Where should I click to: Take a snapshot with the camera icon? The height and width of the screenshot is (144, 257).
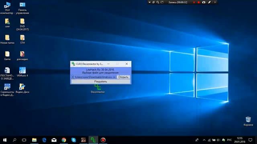(x=204, y=2)
